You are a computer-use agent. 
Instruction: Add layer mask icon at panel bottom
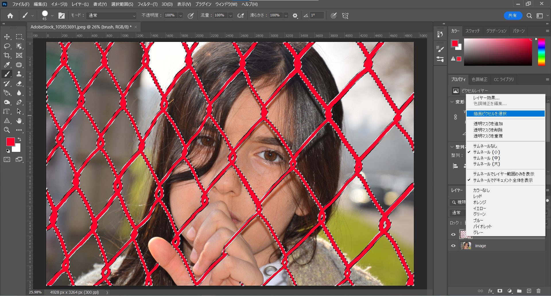click(500, 291)
